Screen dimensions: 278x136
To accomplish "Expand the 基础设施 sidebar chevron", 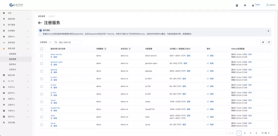I will (x=28, y=19).
